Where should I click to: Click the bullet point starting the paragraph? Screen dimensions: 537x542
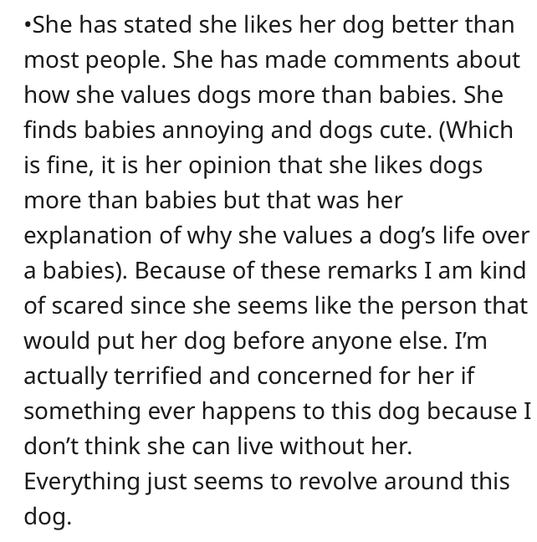[x=28, y=24]
